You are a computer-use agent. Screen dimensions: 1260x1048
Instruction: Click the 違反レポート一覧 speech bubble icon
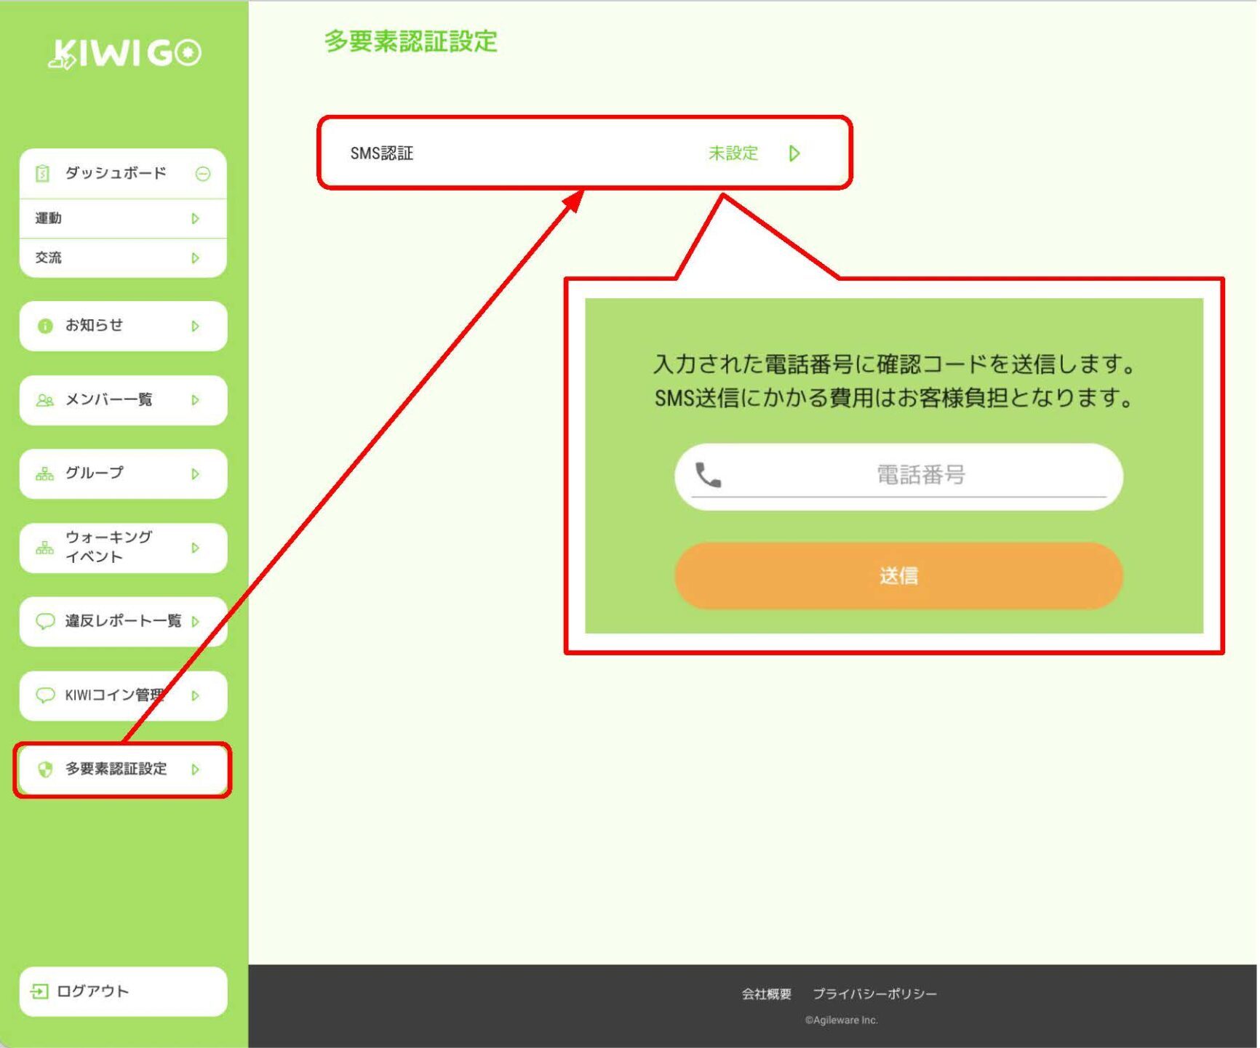coord(45,621)
